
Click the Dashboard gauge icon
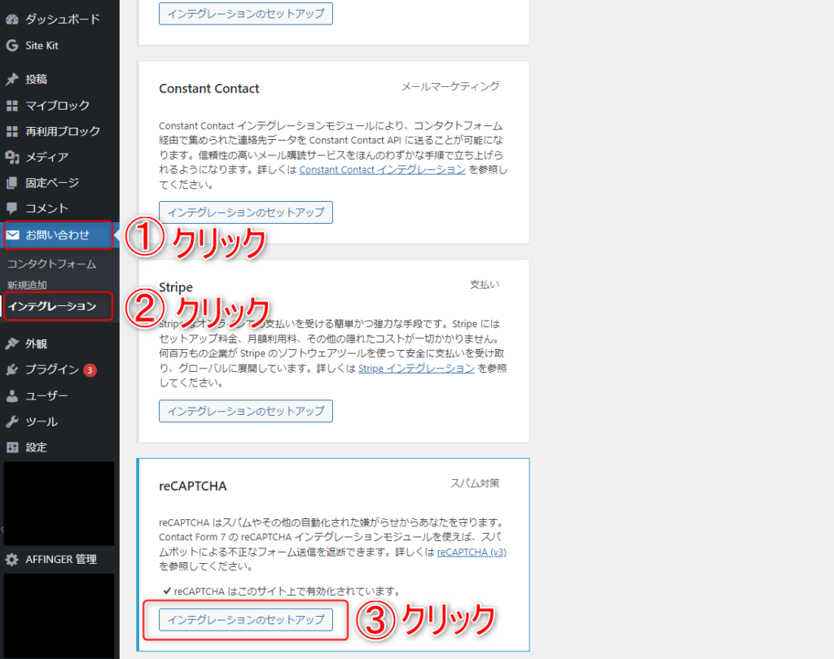coord(11,19)
